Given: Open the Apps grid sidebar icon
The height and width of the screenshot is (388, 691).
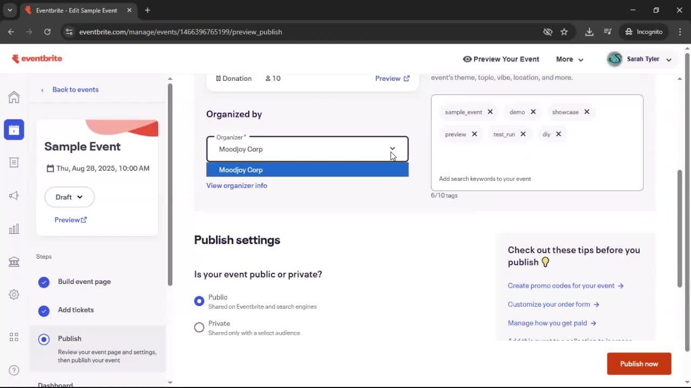Looking at the screenshot, I should coord(14,337).
